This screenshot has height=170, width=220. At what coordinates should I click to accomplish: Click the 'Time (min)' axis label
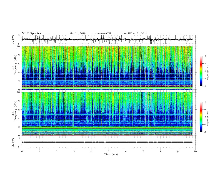pyautogui.click(x=111, y=154)
